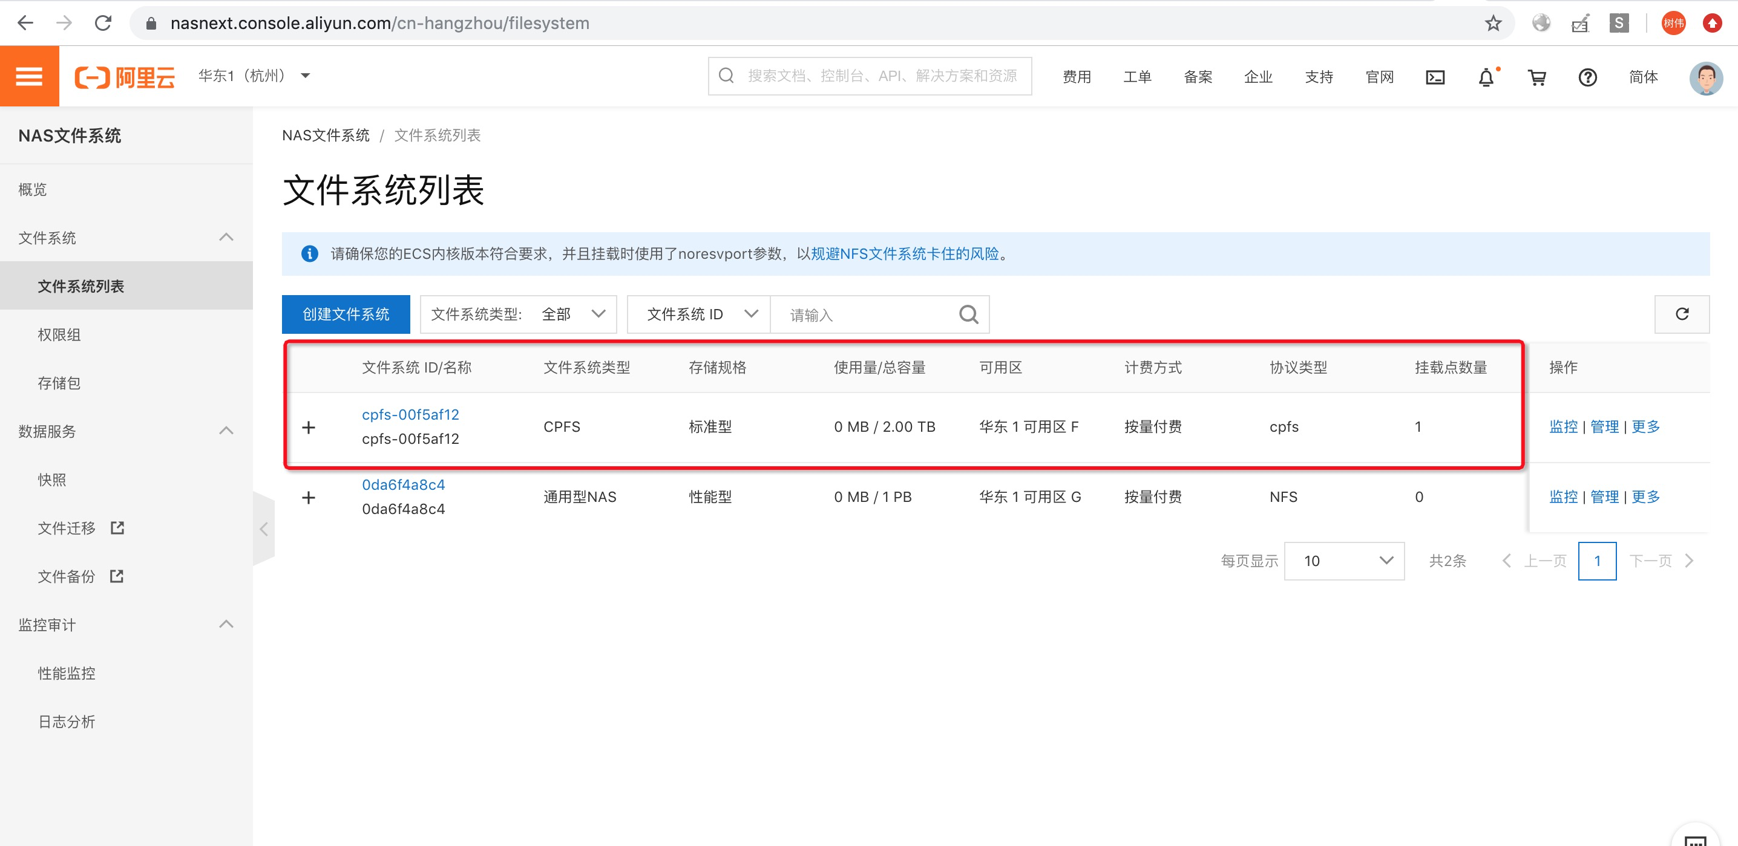Open 0da6f4a8c4 file system link
Screen dimensions: 1738x846
(x=404, y=484)
